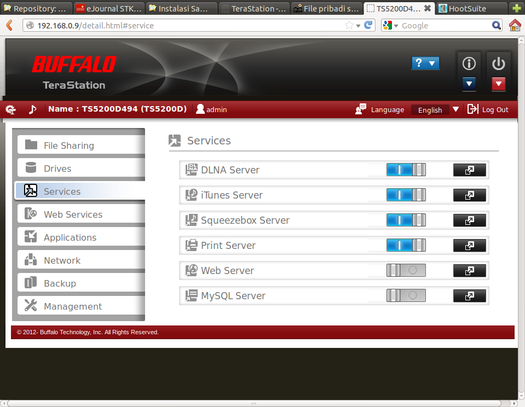Click the vertical scrollbar up arrow

click(x=521, y=40)
